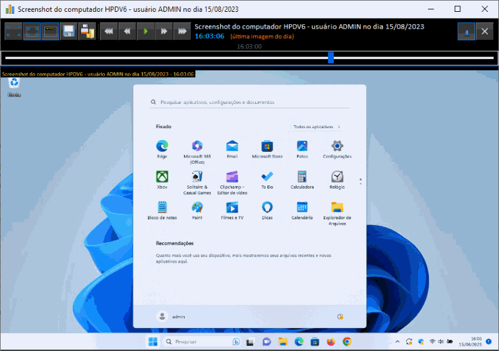The image size is (499, 351).
Task: Toggle the fit image to window button
Action: click(32, 31)
